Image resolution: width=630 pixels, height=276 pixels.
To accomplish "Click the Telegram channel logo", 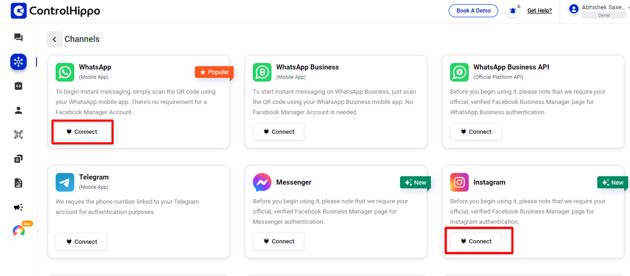I will (x=64, y=182).
